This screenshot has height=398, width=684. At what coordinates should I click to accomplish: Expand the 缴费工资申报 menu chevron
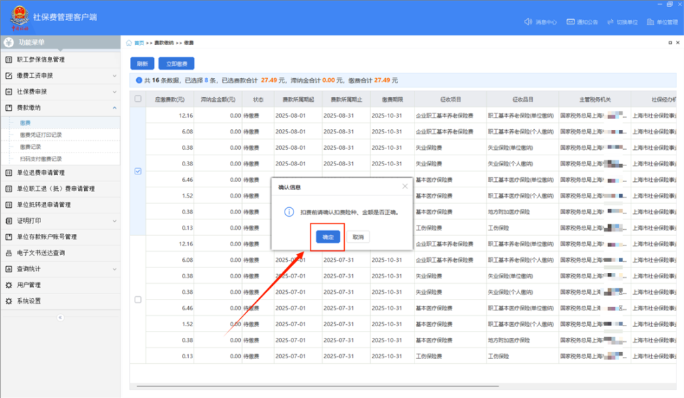[x=114, y=76]
